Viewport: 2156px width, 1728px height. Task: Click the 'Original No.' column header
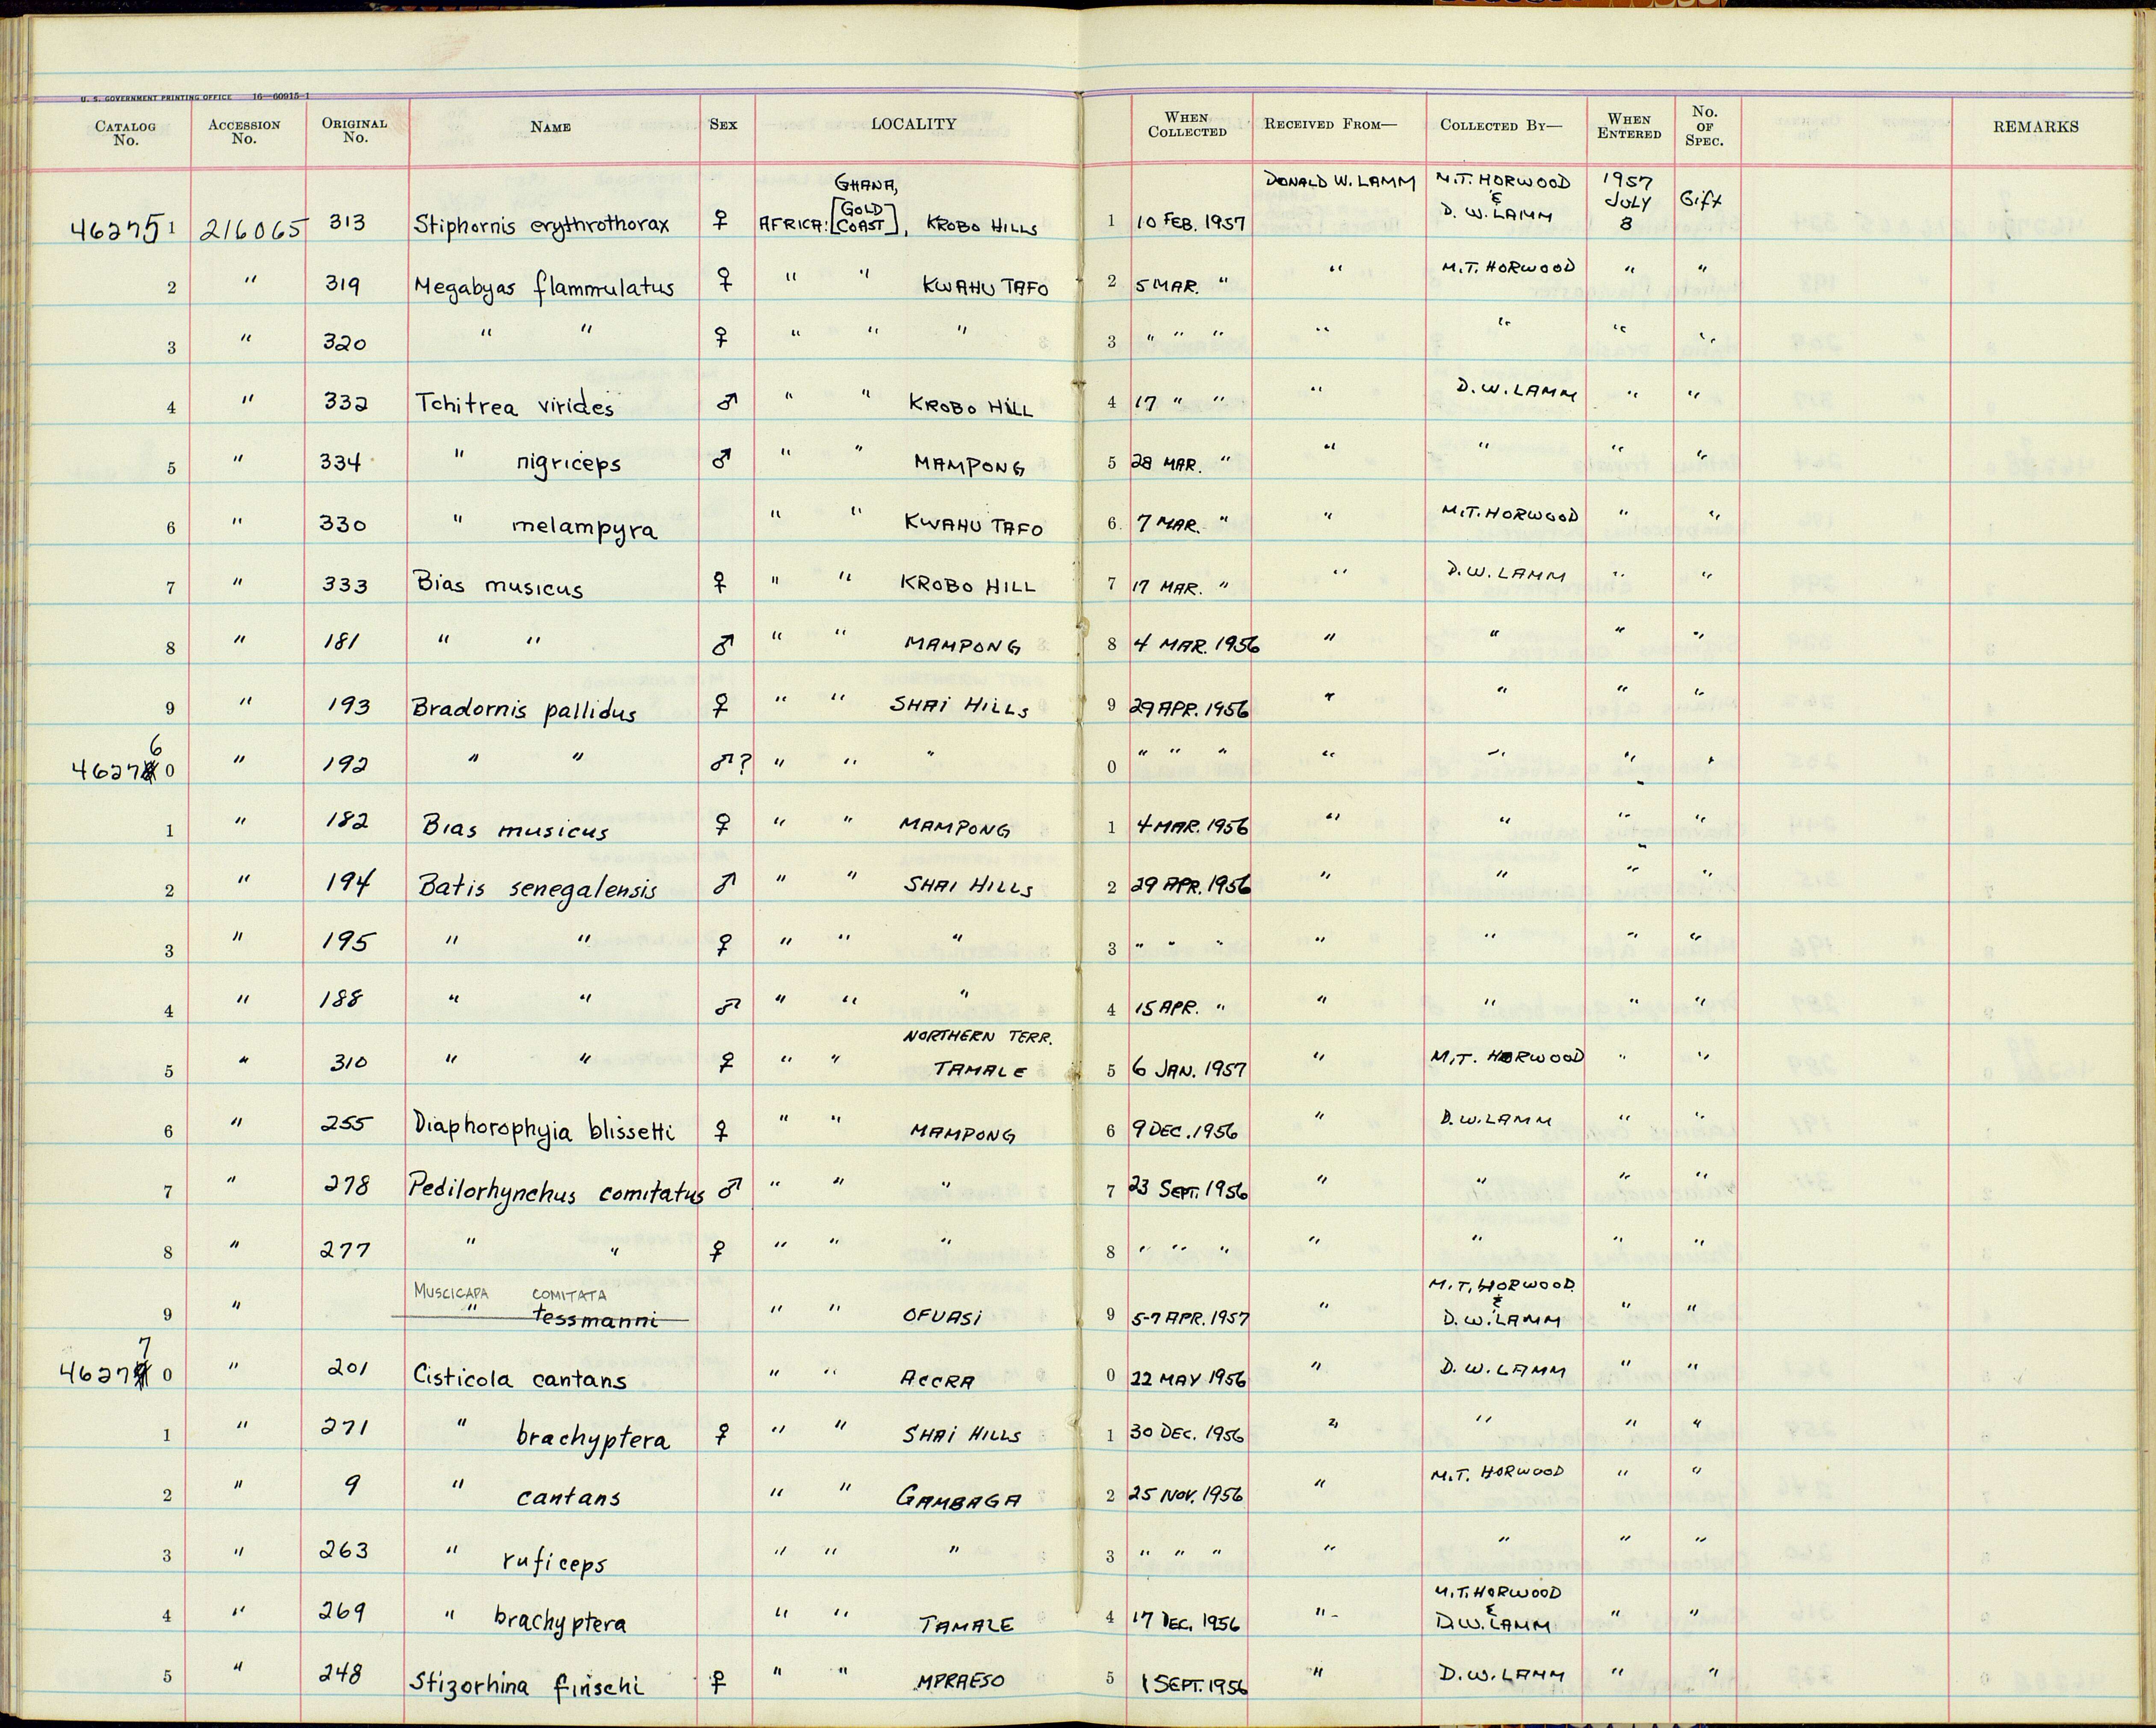pyautogui.click(x=354, y=131)
